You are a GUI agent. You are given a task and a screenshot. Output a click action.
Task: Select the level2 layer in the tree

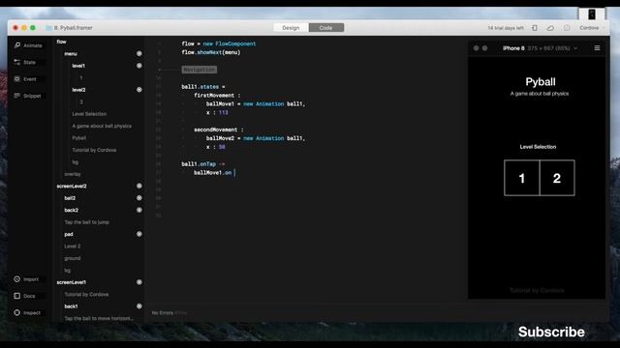[x=78, y=90]
